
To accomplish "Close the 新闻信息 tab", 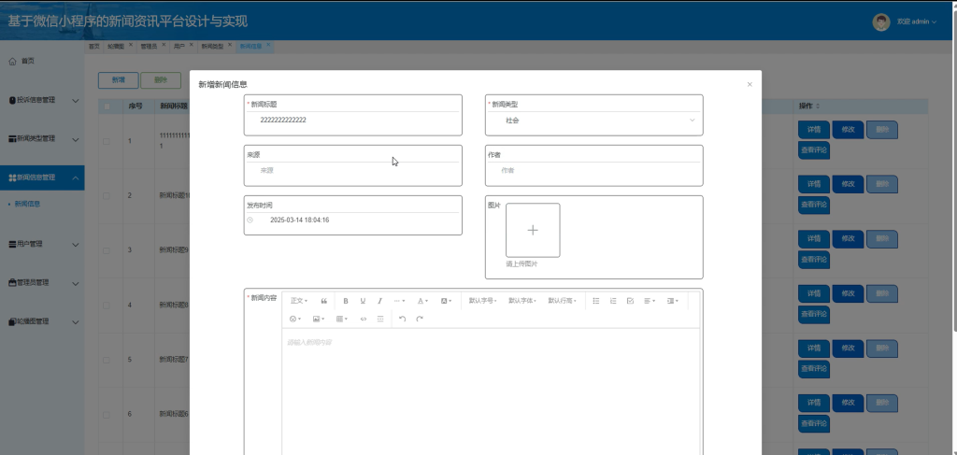I will pos(268,45).
